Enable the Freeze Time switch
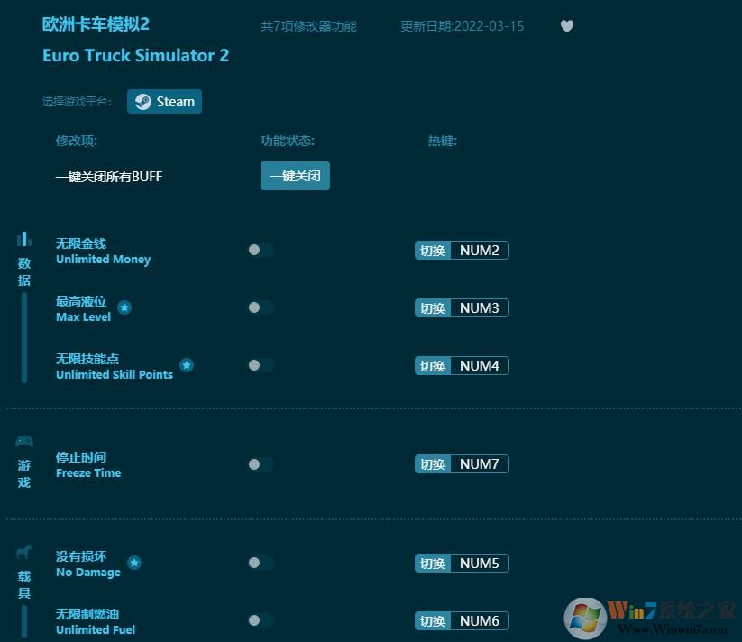Image resolution: width=742 pixels, height=642 pixels. [260, 463]
